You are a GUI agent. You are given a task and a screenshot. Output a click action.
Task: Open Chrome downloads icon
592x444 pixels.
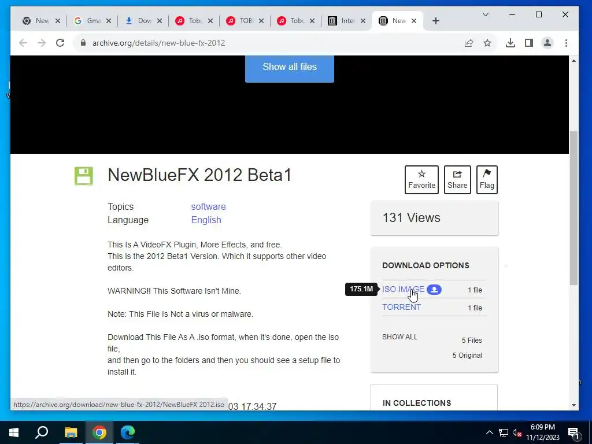(510, 43)
